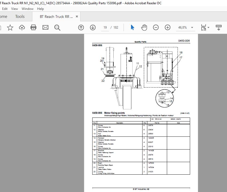Open the View menu
The width and height of the screenshot is (227, 192).
coord(14,9)
